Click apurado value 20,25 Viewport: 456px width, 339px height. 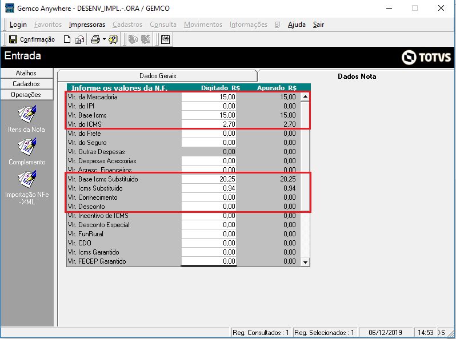[287, 179]
